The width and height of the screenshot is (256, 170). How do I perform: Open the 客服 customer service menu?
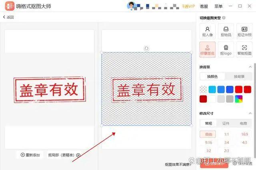pos(204,6)
